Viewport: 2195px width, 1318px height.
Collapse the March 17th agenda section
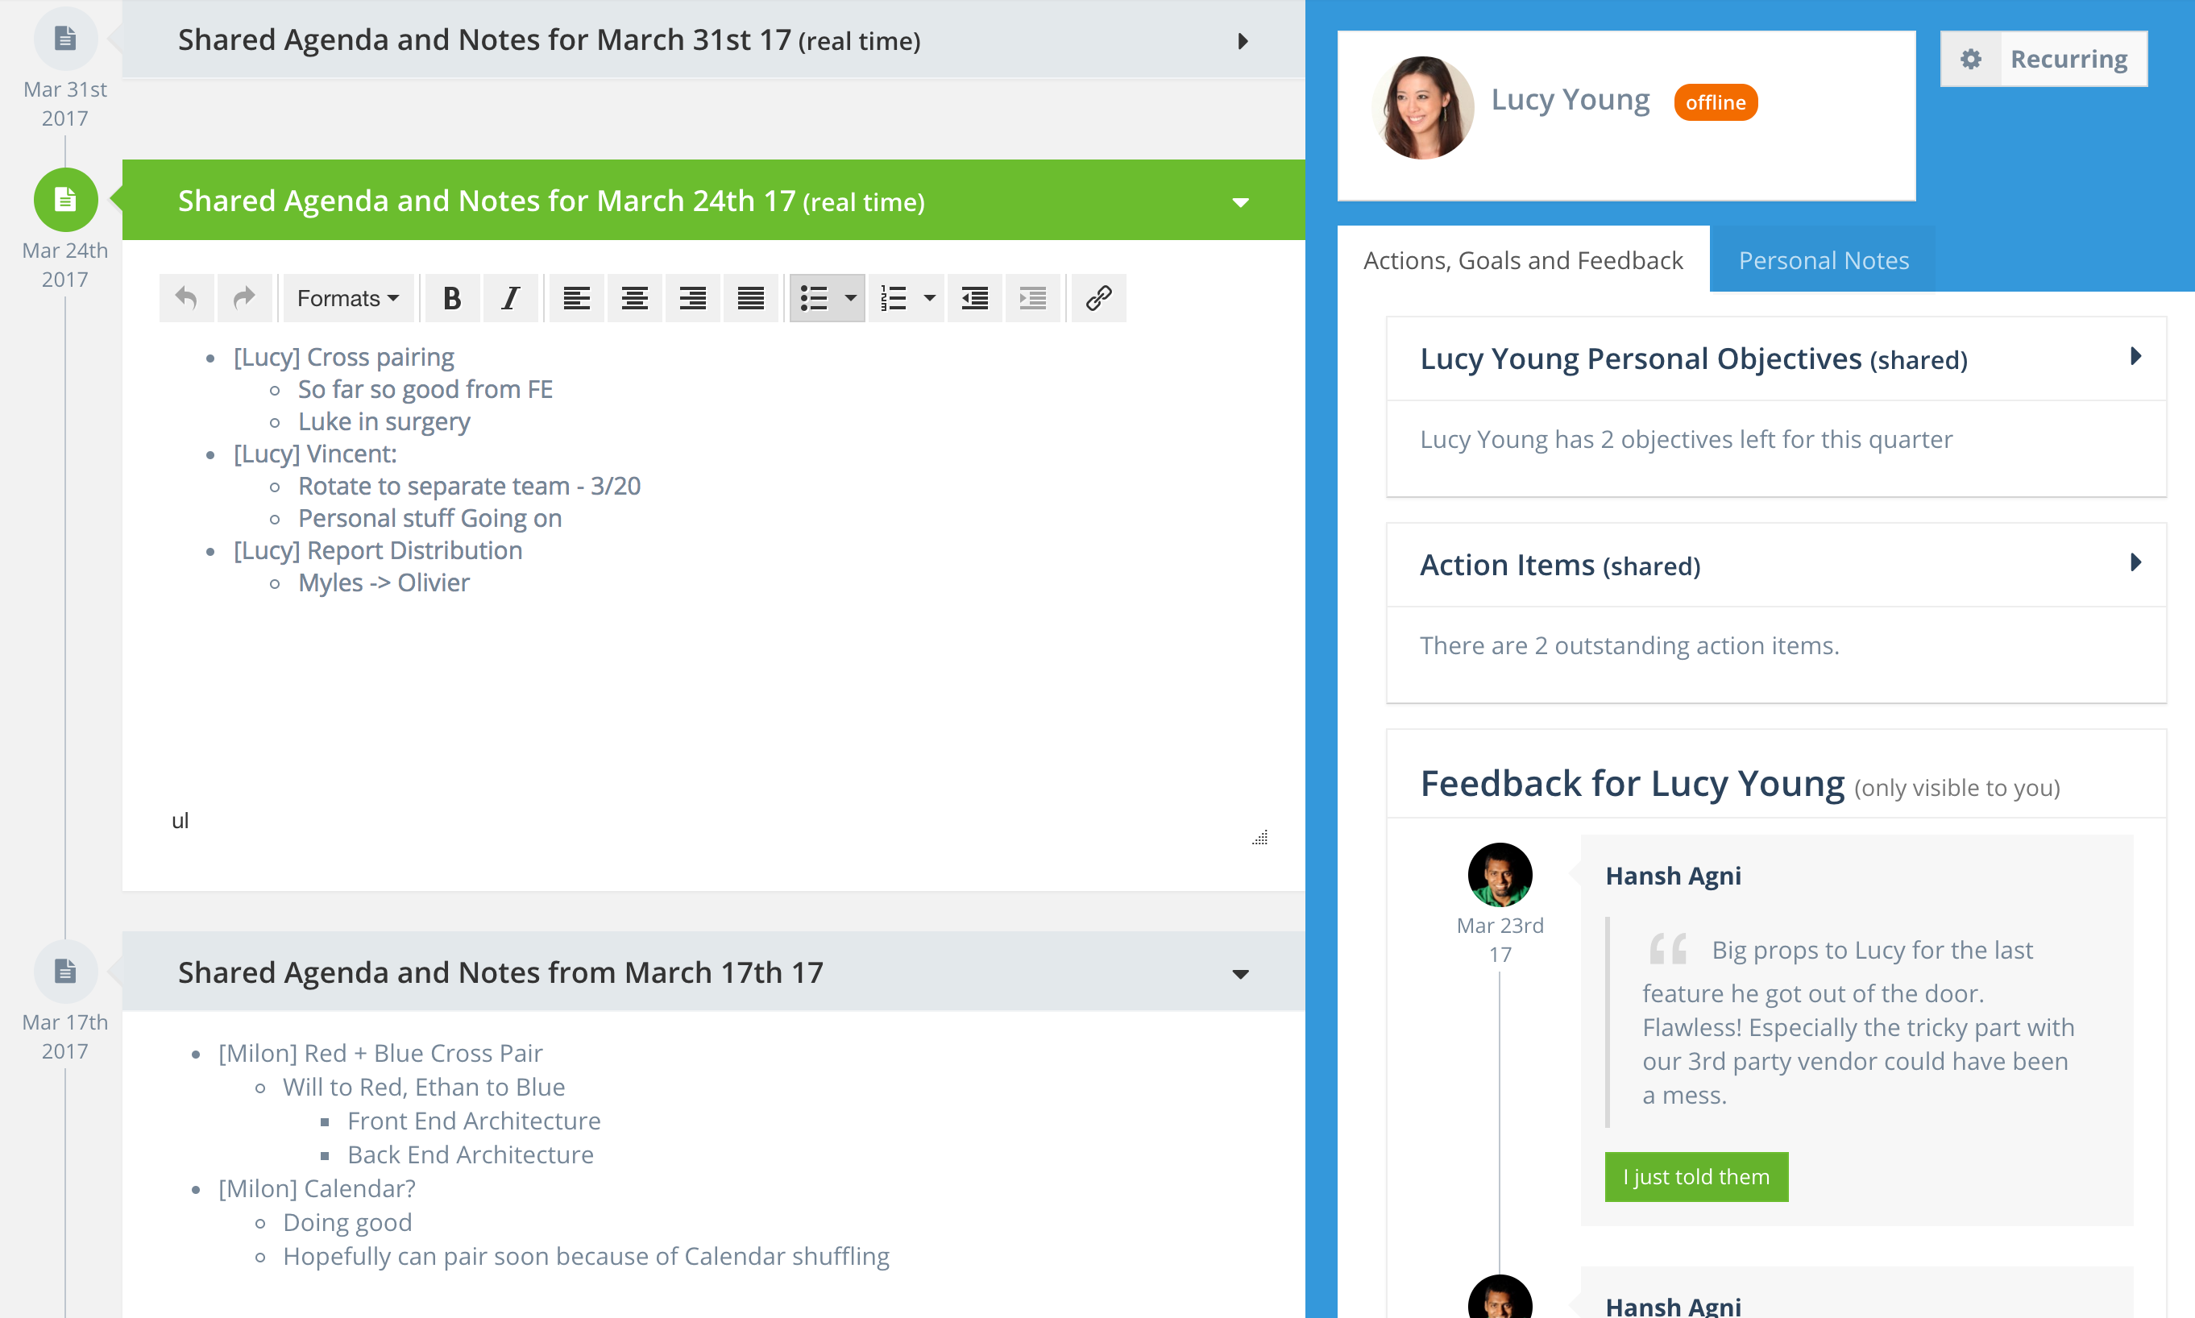click(1241, 974)
